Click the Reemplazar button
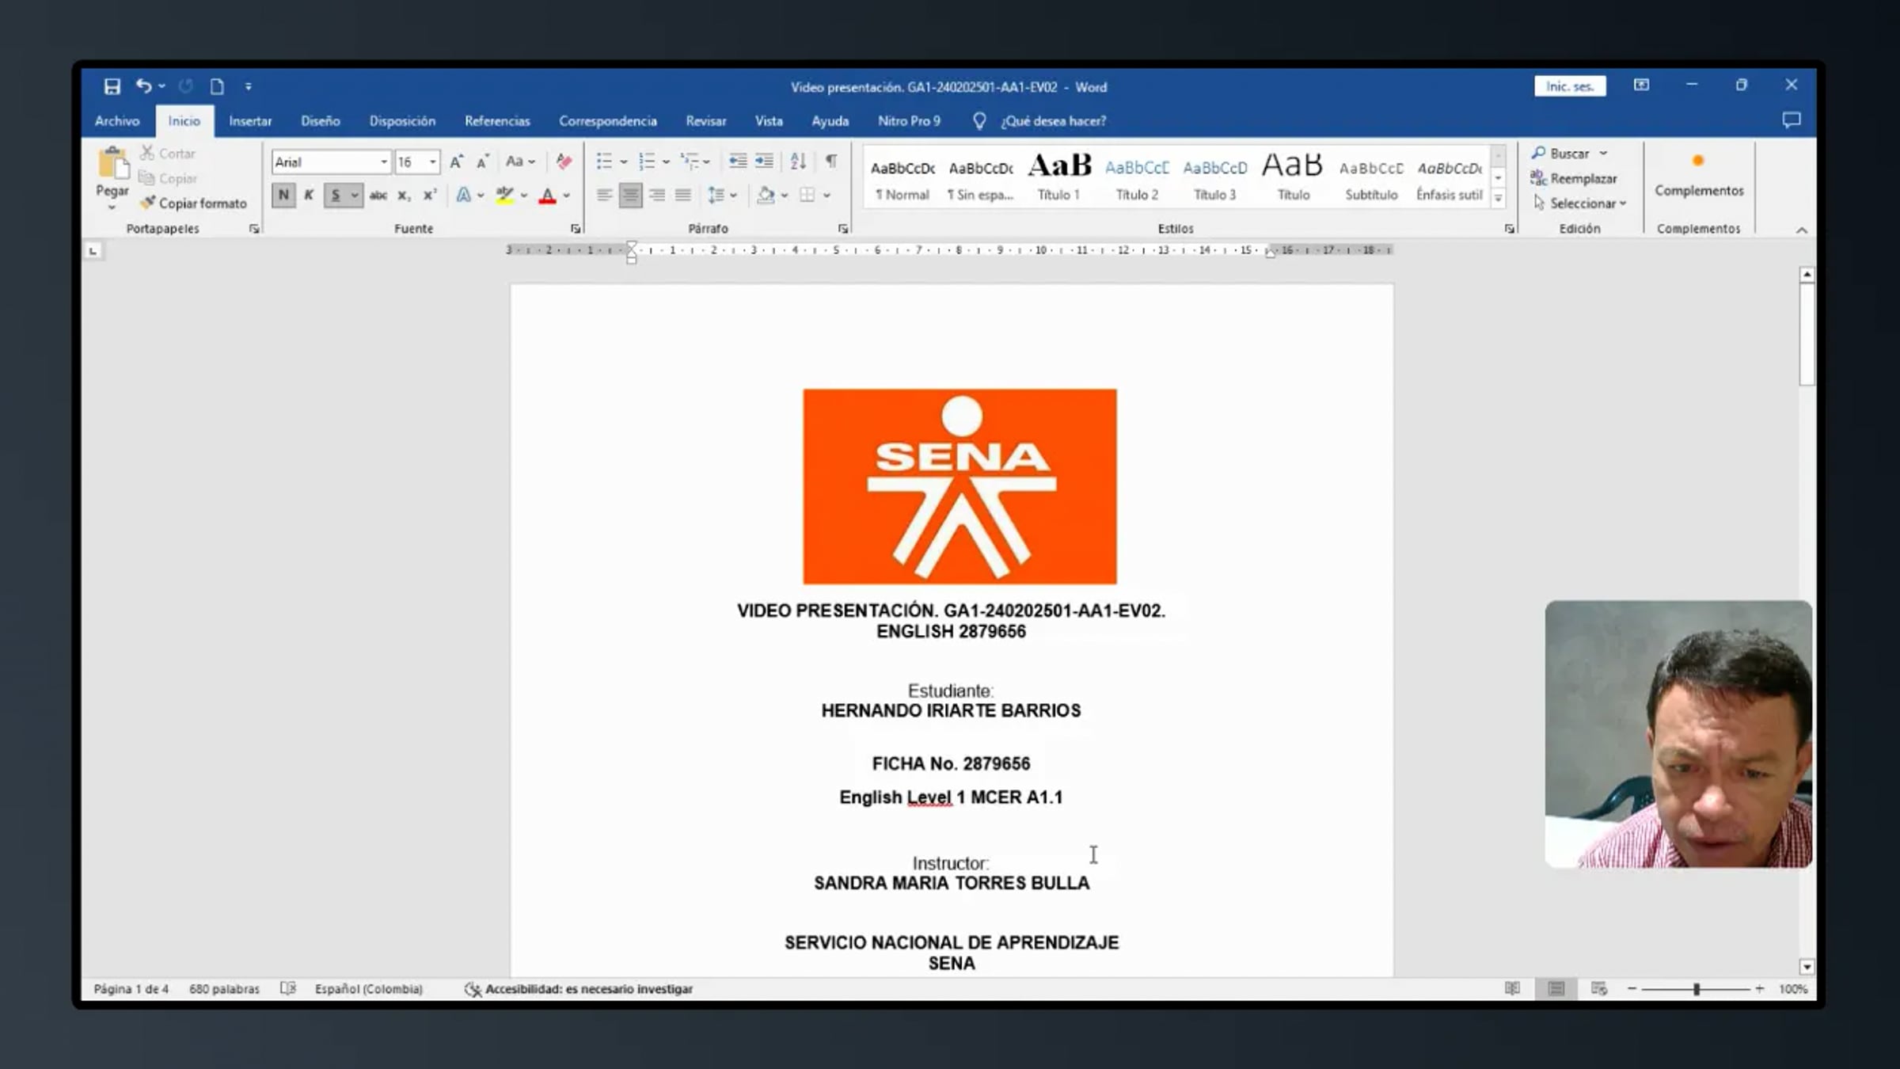The width and height of the screenshot is (1900, 1069). tap(1583, 179)
